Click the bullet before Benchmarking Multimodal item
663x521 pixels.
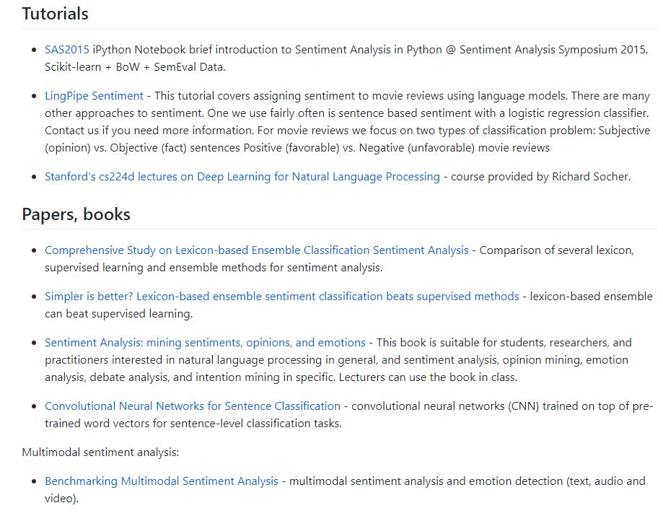34,481
